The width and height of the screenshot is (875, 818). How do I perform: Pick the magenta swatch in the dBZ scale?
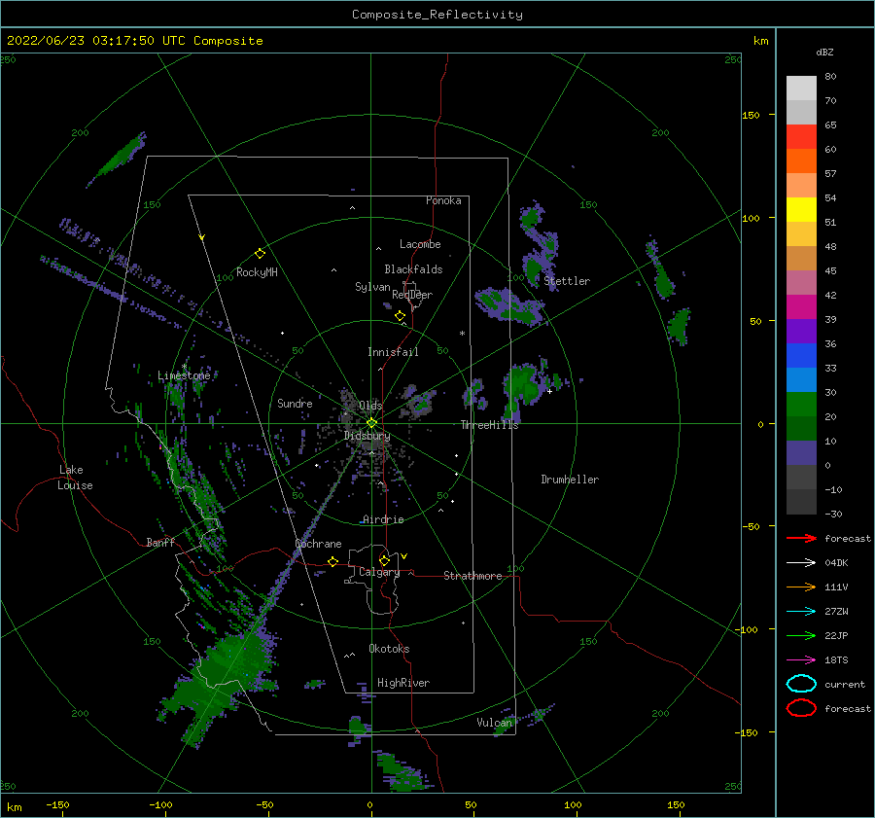pos(801,307)
